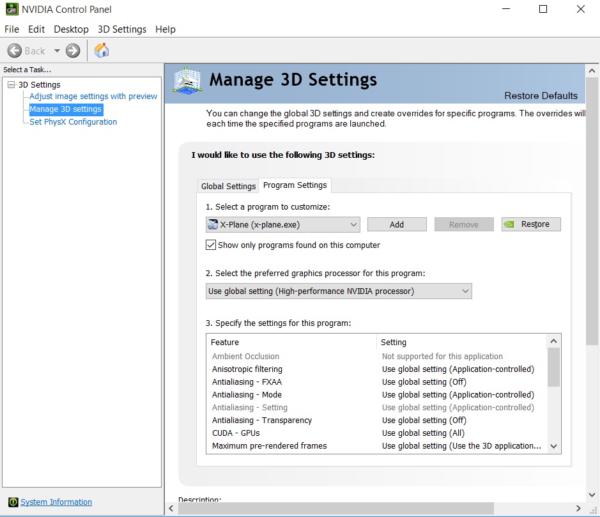The image size is (600, 517).
Task: Click the 'Antialiasing - Setting' feature row
Action: pyautogui.click(x=376, y=407)
